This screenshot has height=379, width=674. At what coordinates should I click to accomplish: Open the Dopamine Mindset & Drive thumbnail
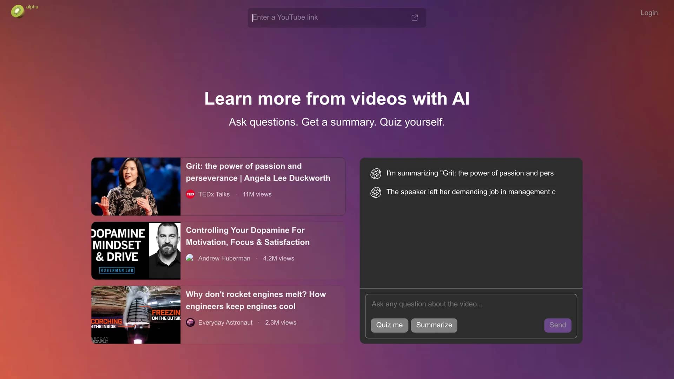(136, 251)
